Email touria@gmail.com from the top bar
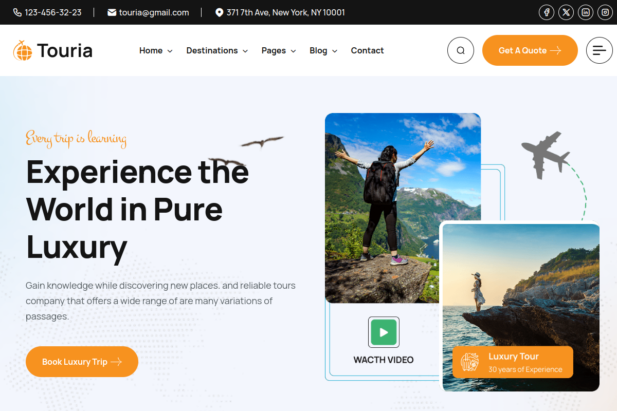 [x=148, y=12]
